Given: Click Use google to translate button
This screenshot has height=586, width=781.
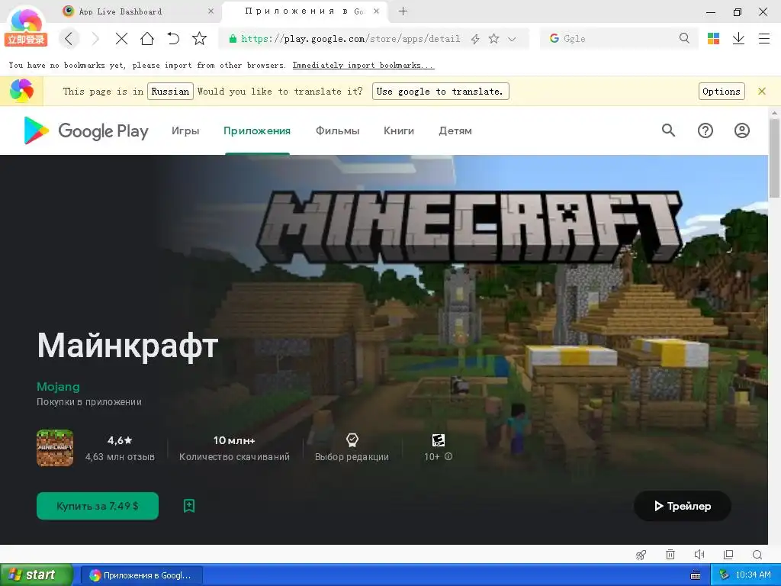Looking at the screenshot, I should point(440,92).
